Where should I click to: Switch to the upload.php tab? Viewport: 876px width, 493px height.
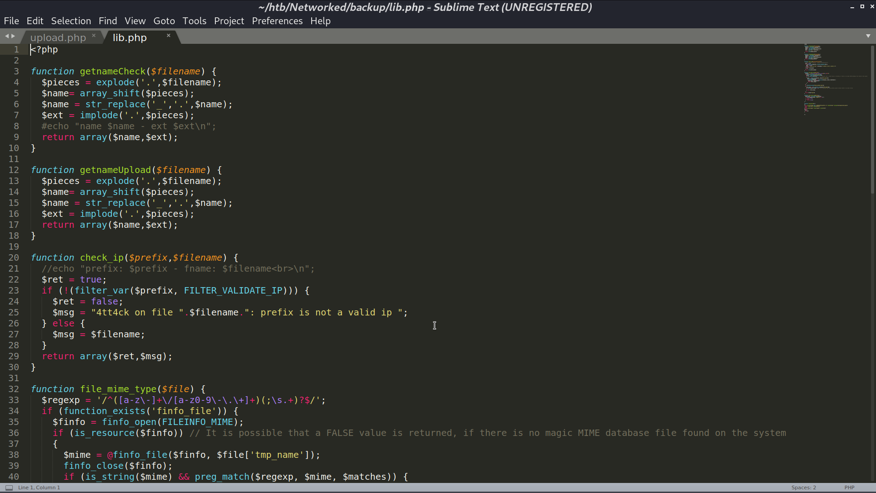point(58,37)
